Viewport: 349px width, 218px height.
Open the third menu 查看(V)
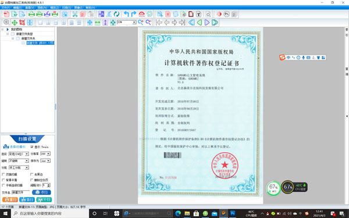click(x=30, y=8)
